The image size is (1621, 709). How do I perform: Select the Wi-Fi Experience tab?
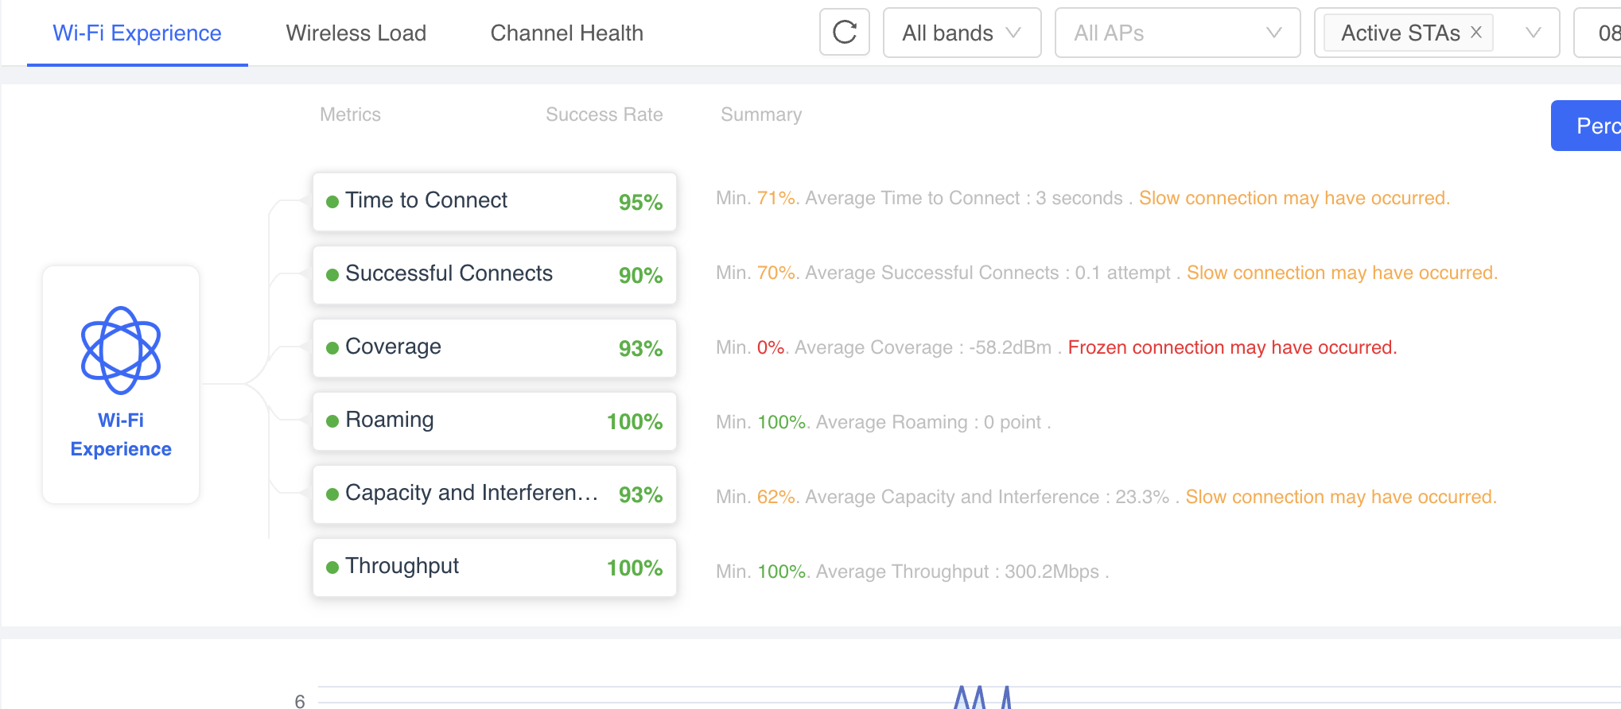[137, 33]
